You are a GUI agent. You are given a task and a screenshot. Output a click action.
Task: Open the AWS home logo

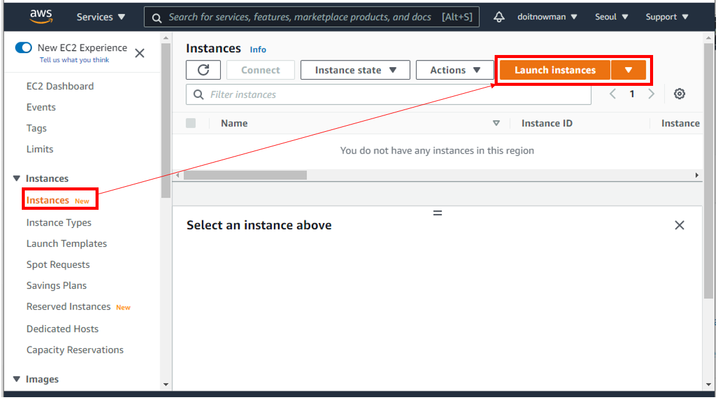pos(41,16)
